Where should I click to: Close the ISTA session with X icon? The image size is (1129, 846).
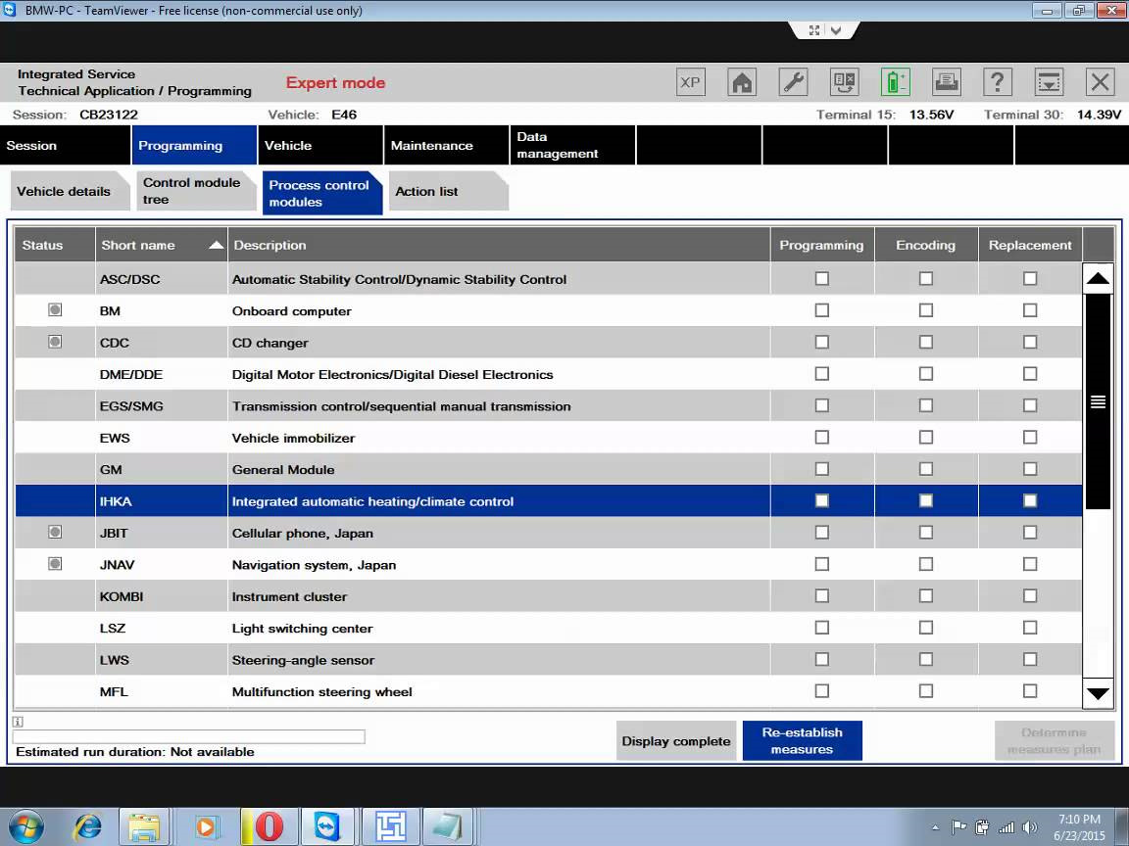1100,82
